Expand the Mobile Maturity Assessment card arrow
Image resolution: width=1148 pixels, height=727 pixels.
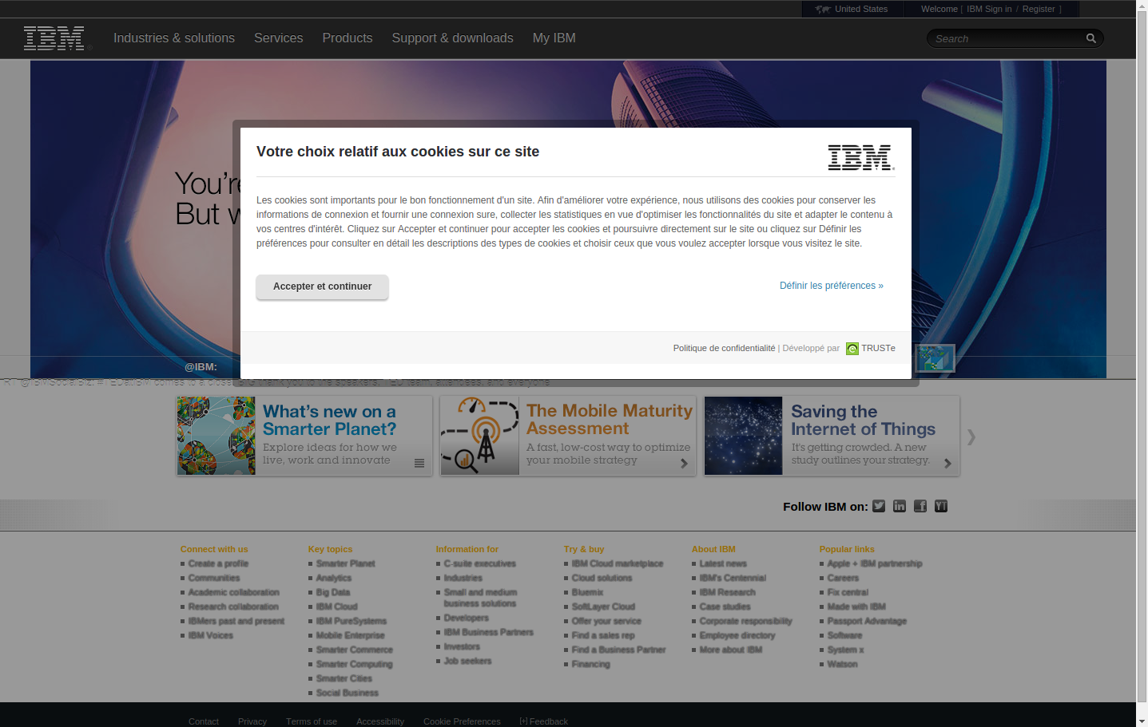[684, 463]
